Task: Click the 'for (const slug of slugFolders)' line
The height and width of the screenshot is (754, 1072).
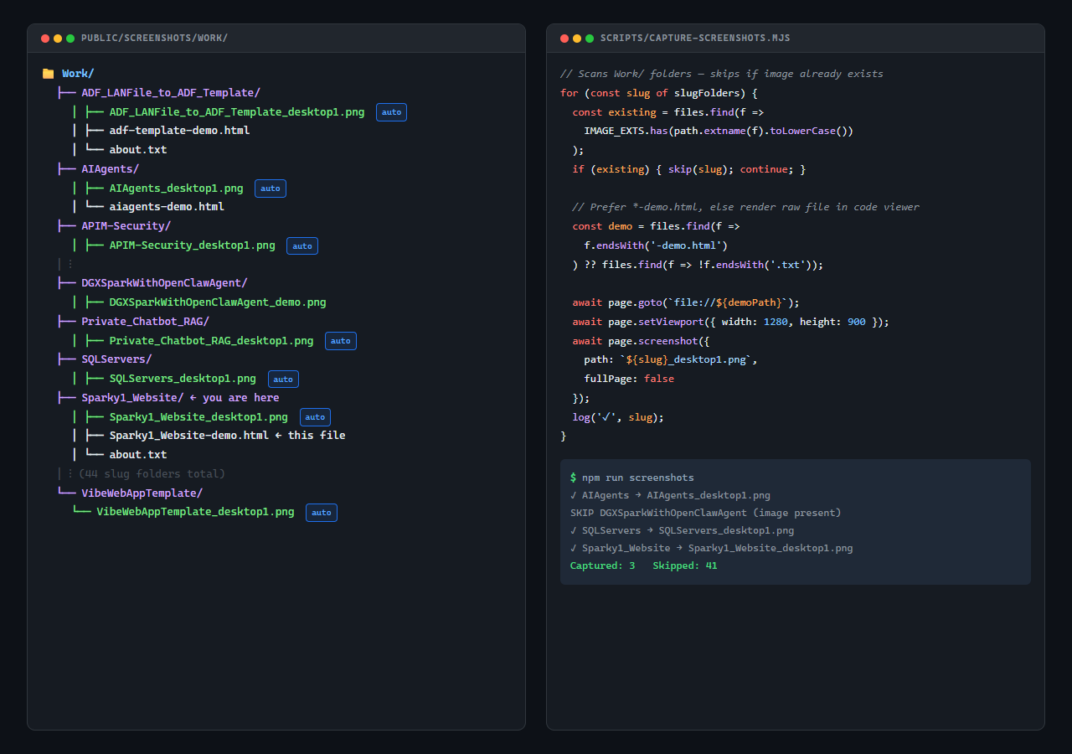Action: [x=659, y=93]
